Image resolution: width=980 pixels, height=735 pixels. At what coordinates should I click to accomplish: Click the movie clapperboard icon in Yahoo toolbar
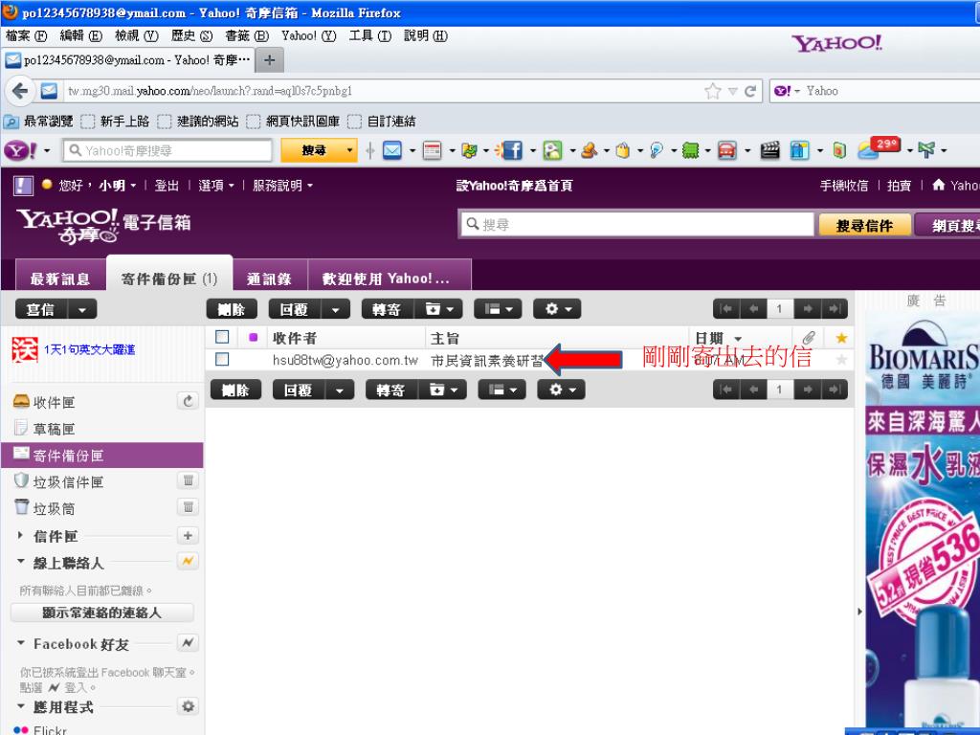[x=770, y=150]
